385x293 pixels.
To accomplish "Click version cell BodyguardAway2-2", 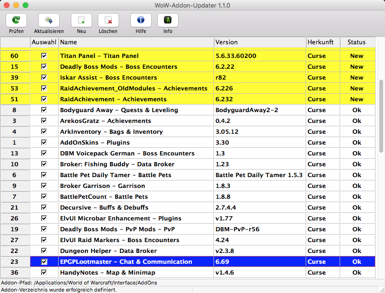I will pos(260,110).
